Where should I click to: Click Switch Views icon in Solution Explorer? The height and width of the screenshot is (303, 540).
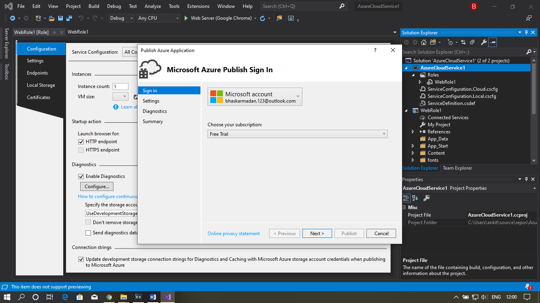[x=433, y=42]
